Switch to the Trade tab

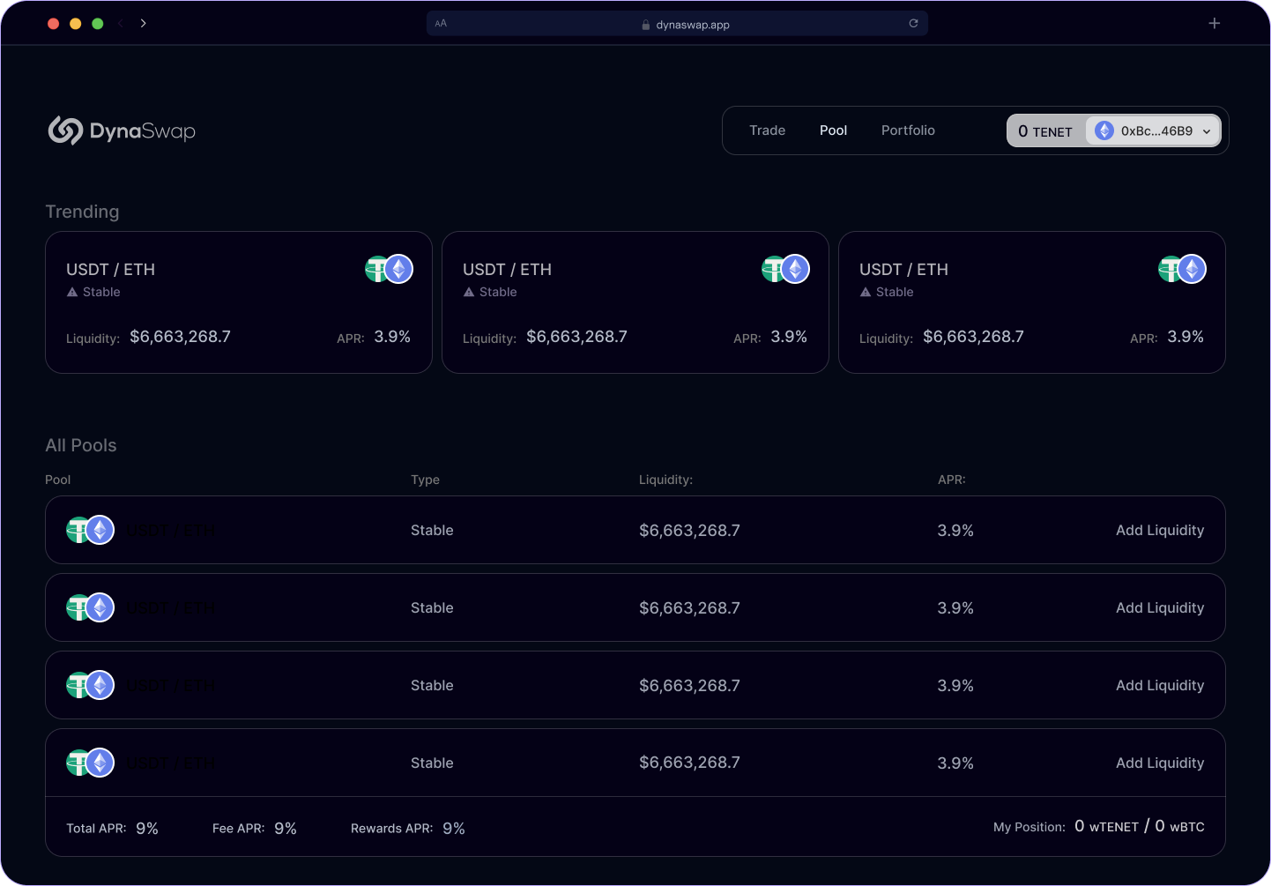point(767,130)
